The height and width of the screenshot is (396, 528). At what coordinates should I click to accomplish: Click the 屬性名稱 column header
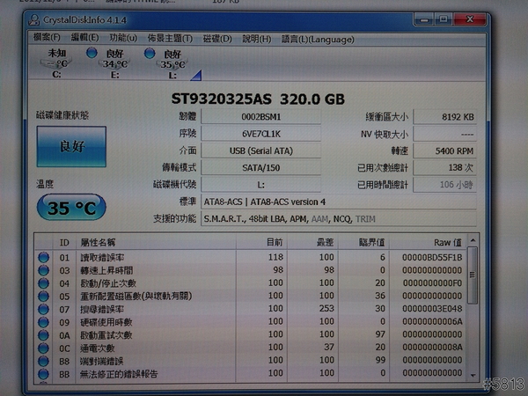(99, 242)
